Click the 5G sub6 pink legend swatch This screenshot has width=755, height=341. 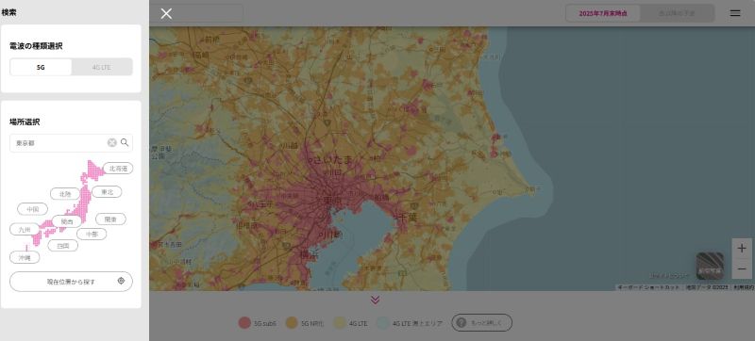coord(244,323)
